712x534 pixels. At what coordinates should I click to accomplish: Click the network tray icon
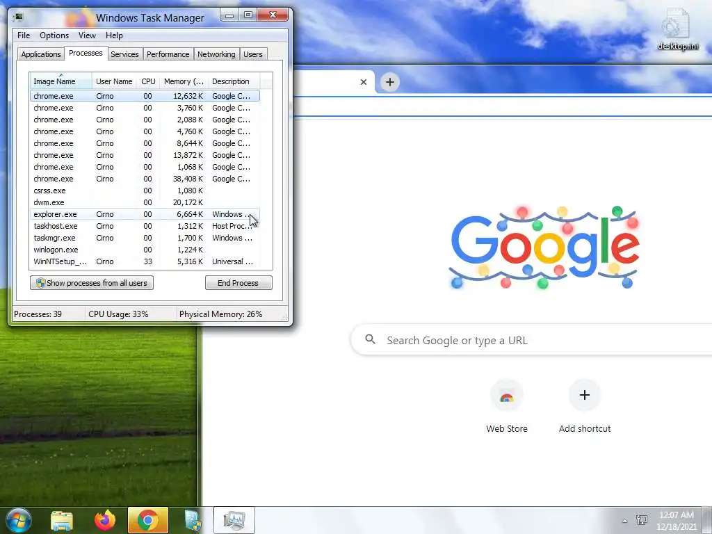click(x=642, y=520)
